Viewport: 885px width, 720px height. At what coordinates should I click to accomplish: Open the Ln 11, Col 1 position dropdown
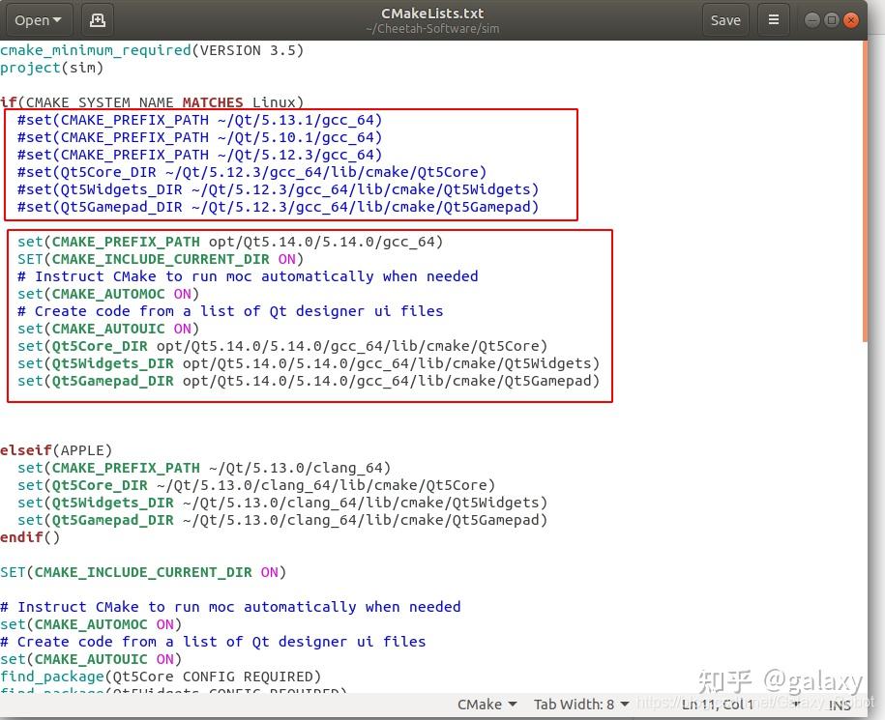pos(739,705)
